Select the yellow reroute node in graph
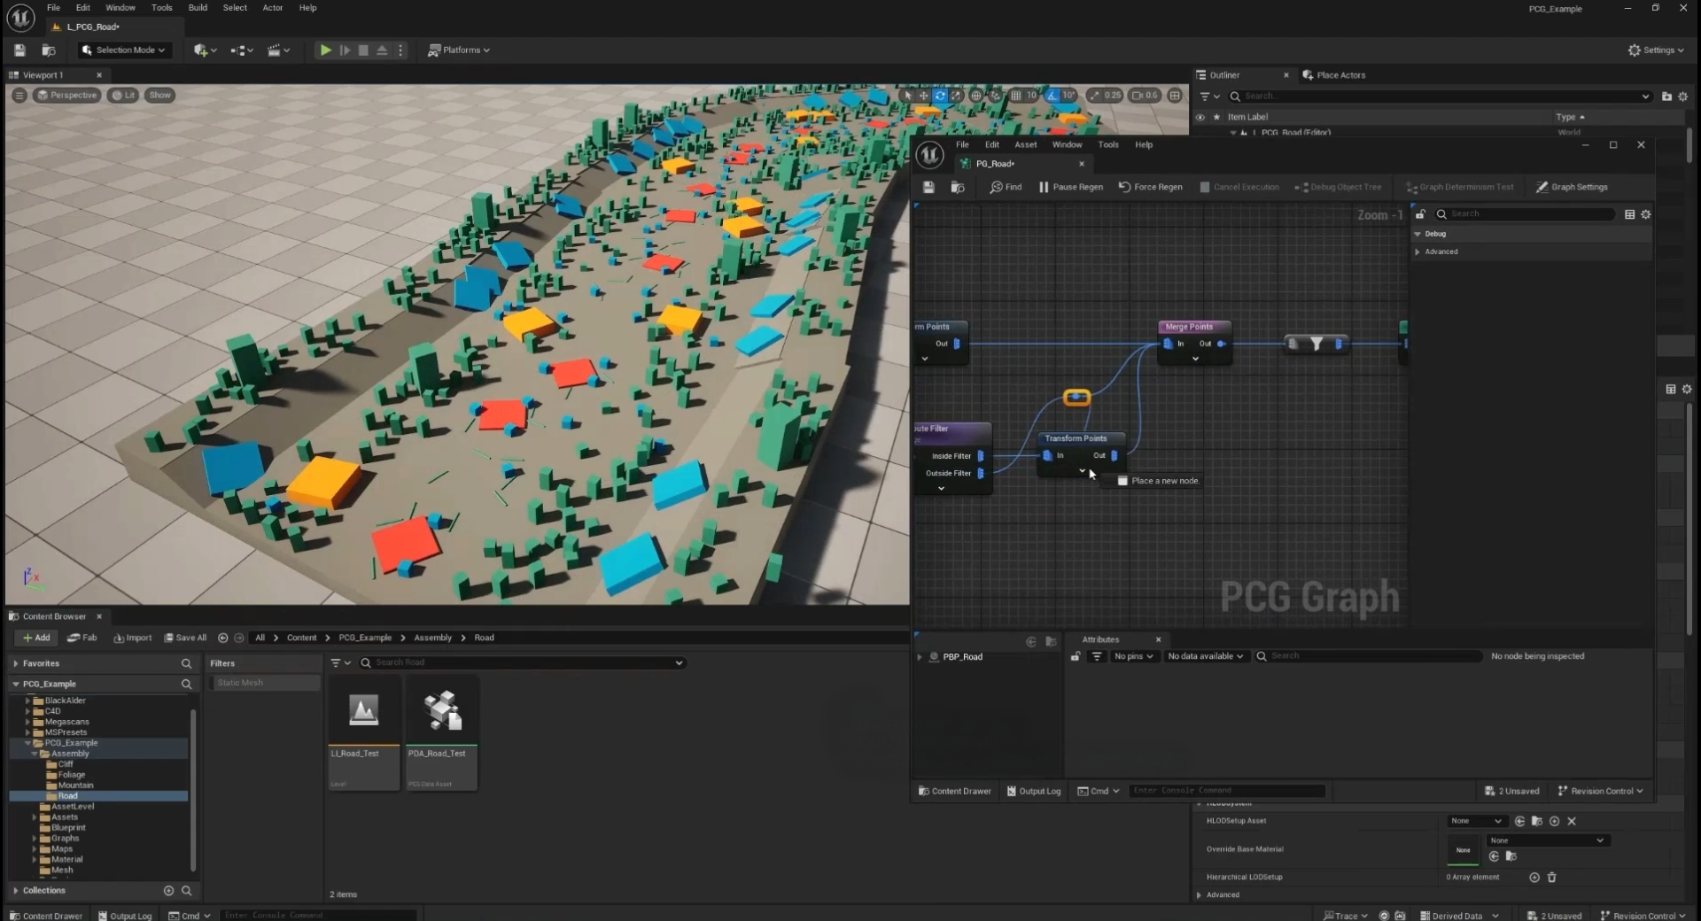Image resolution: width=1701 pixels, height=921 pixels. point(1076,398)
